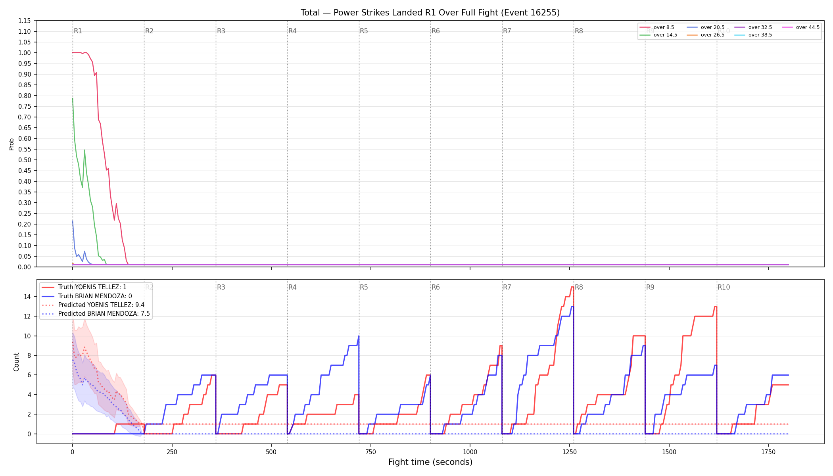Click 'Predicted BRIAN MENDOZA: 7.5' legend entry
Image resolution: width=833 pixels, height=476 pixels.
(x=104, y=314)
